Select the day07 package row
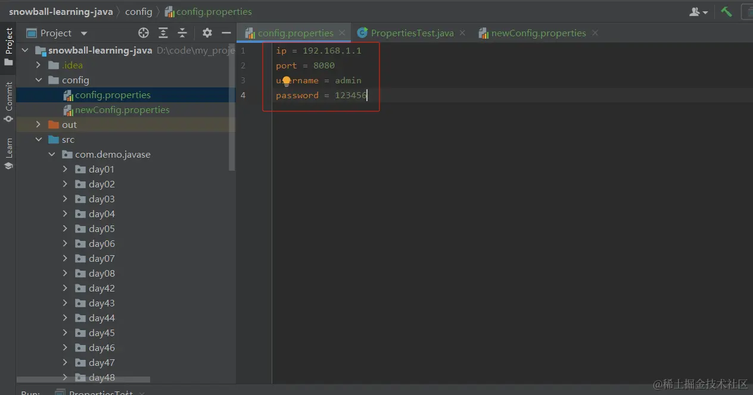Screen dimensions: 753x395 coord(126,259)
